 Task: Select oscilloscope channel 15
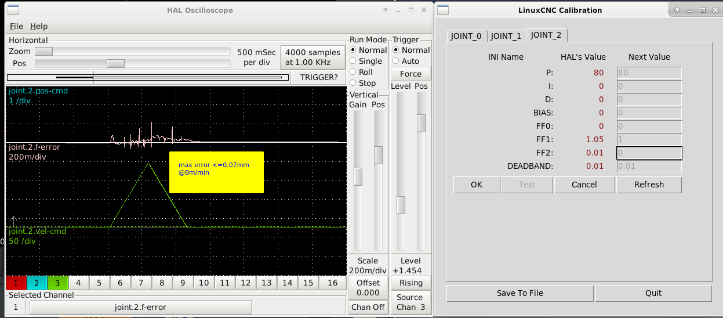coord(308,283)
